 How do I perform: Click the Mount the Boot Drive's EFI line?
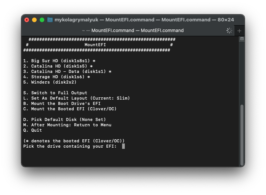62,103
